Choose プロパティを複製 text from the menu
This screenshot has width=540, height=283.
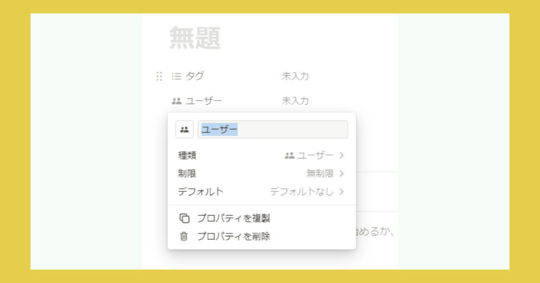pyautogui.click(x=234, y=218)
